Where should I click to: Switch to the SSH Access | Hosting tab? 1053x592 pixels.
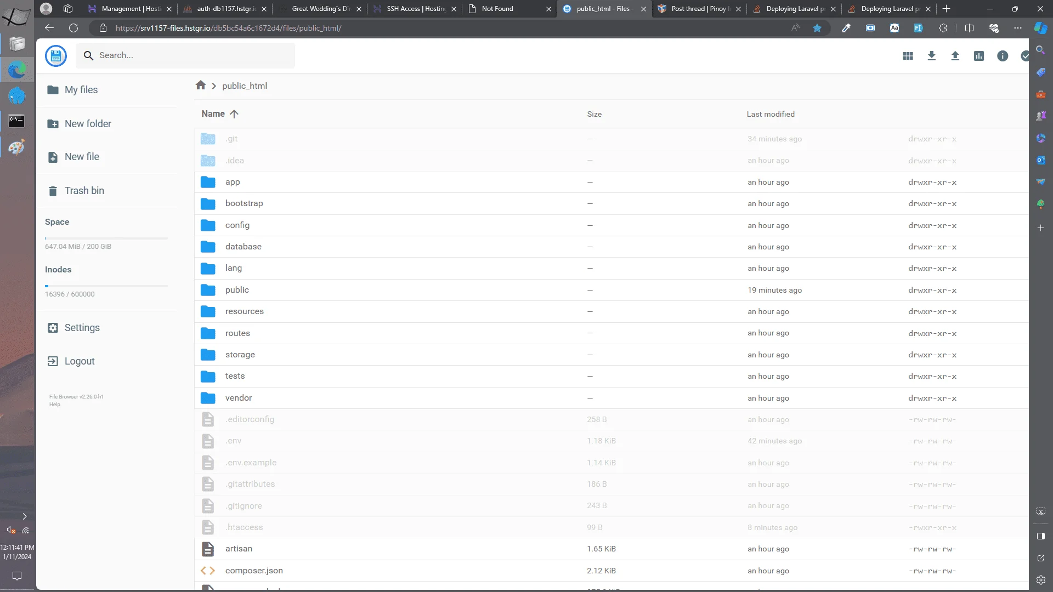pyautogui.click(x=415, y=9)
